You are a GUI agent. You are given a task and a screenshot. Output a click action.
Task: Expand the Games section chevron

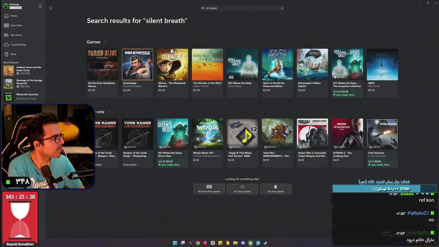105,42
